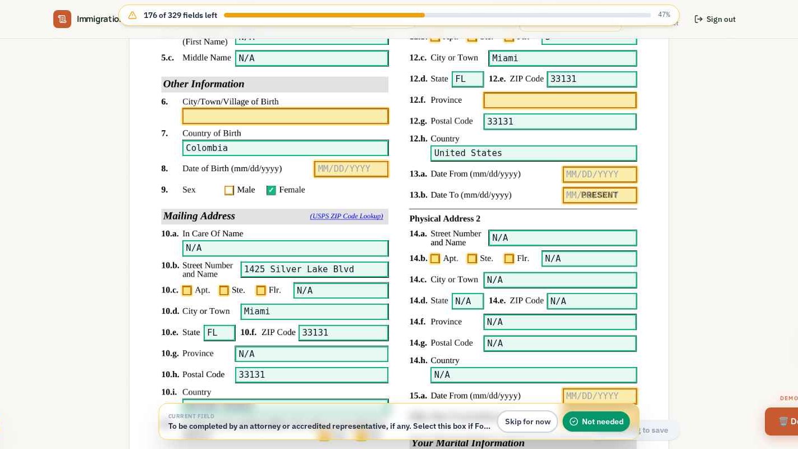Select the Date of Birth field
The height and width of the screenshot is (449, 798).
351,169
